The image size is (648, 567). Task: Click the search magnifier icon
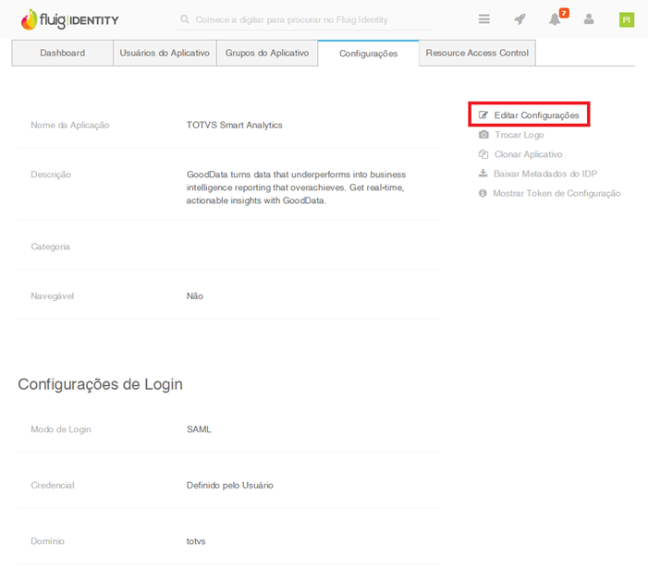(185, 19)
